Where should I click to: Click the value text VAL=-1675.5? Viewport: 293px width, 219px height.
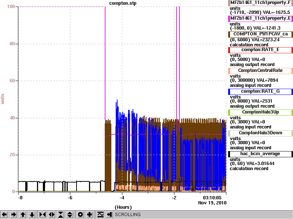(x=277, y=12)
